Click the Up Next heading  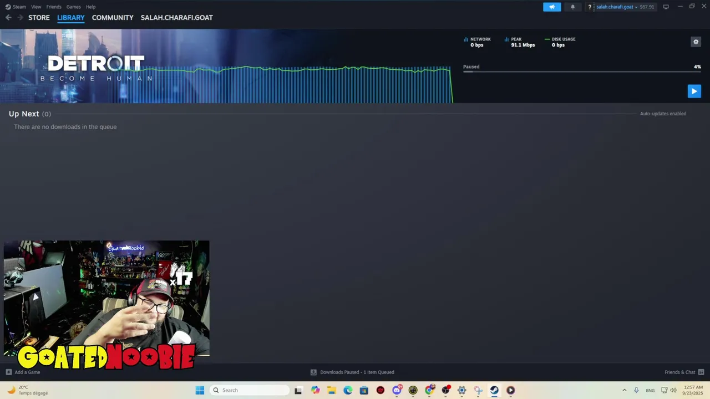24,114
